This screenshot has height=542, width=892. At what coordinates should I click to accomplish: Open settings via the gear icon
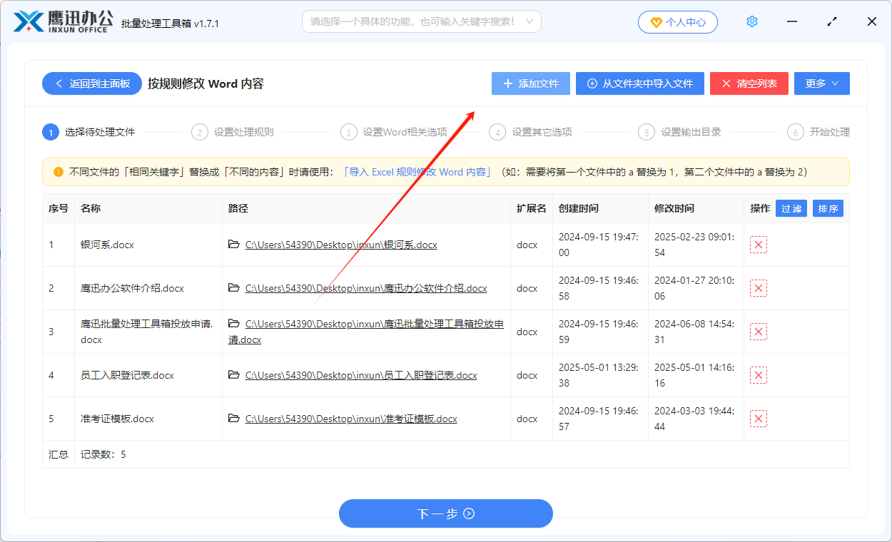tap(751, 21)
